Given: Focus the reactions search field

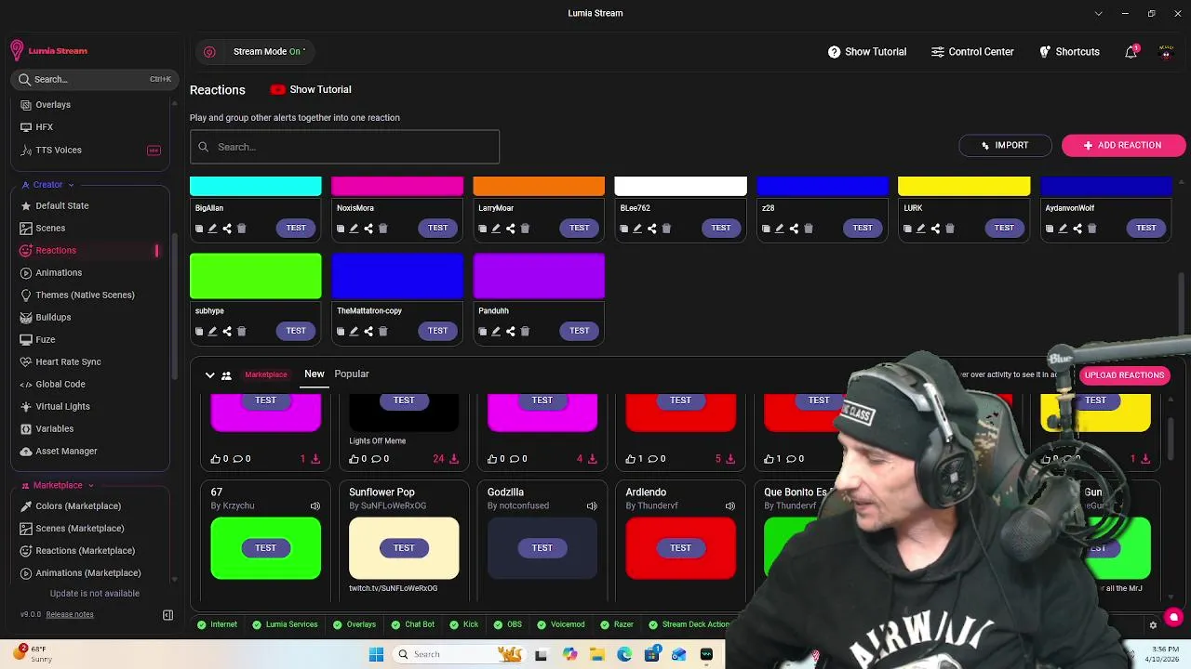Looking at the screenshot, I should click(344, 147).
